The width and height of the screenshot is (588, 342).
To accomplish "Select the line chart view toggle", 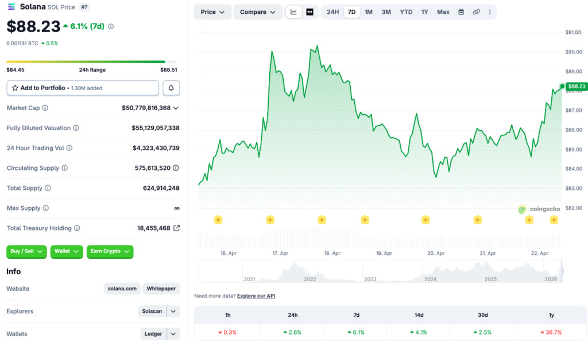I will [x=294, y=12].
